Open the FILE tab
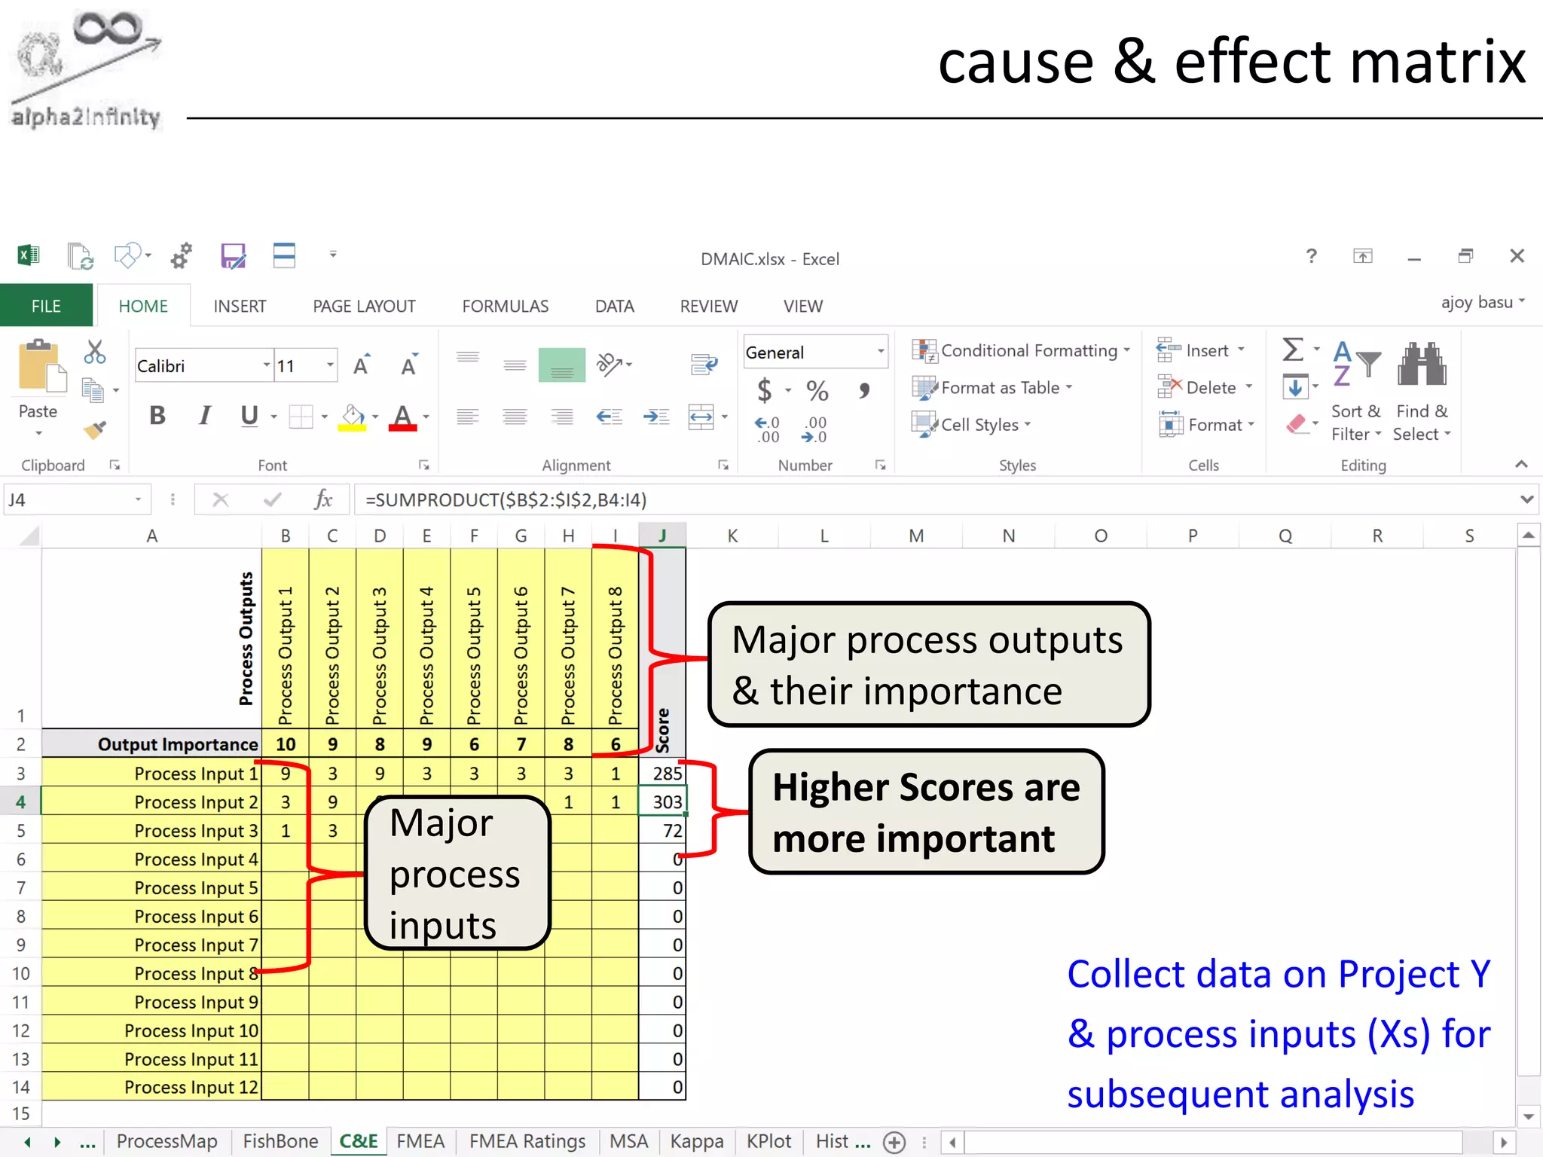Image resolution: width=1543 pixels, height=1157 pixels. point(46,306)
